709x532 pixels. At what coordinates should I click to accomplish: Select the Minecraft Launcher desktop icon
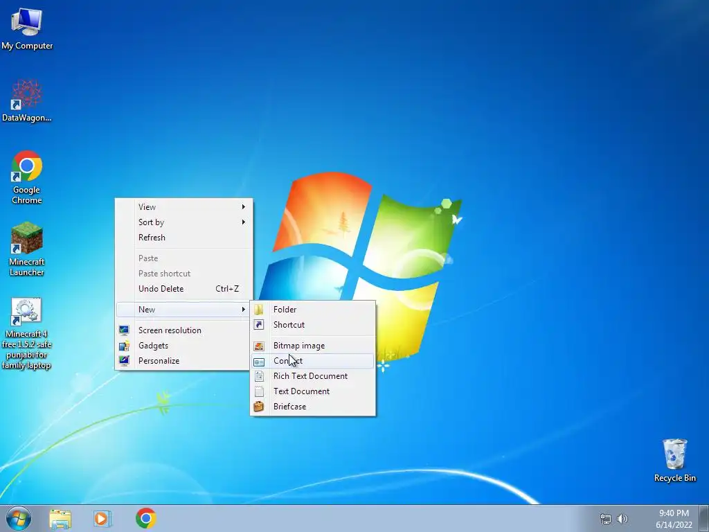(27, 249)
